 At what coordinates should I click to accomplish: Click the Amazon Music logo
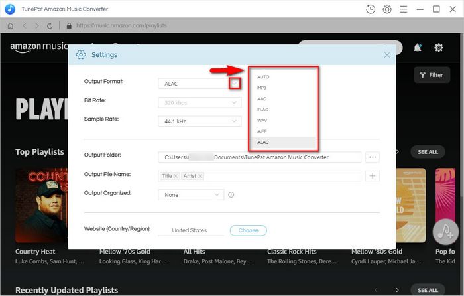tap(39, 47)
